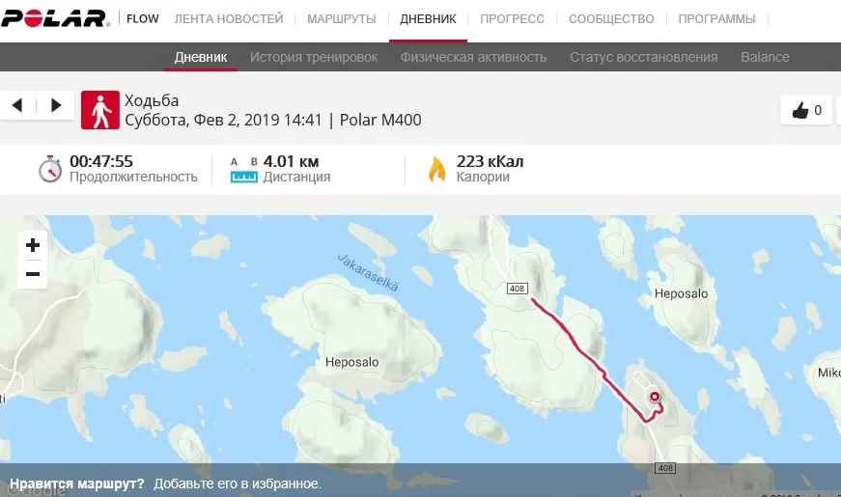
Task: Zoom out on the map
Action: [33, 274]
